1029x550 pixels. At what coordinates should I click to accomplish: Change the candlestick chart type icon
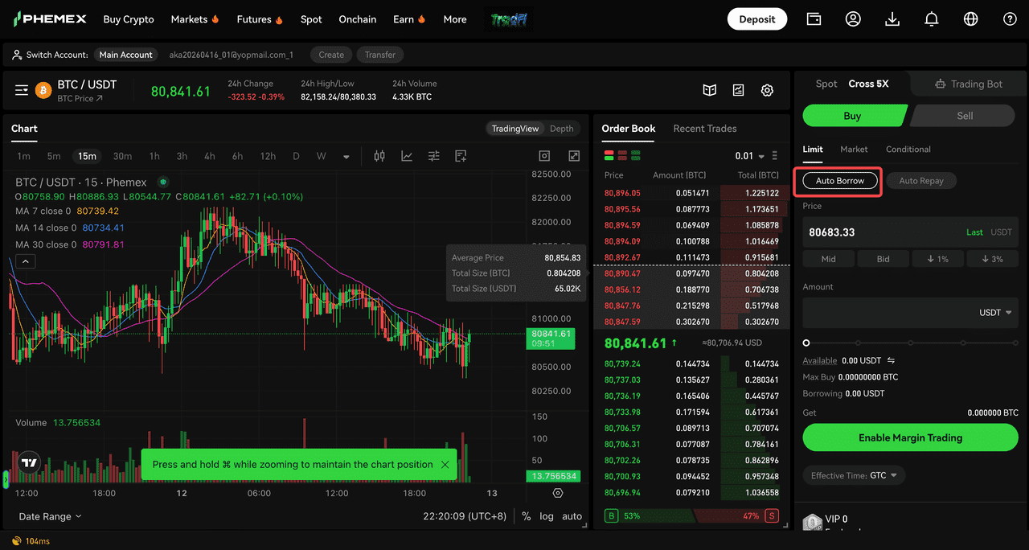379,156
